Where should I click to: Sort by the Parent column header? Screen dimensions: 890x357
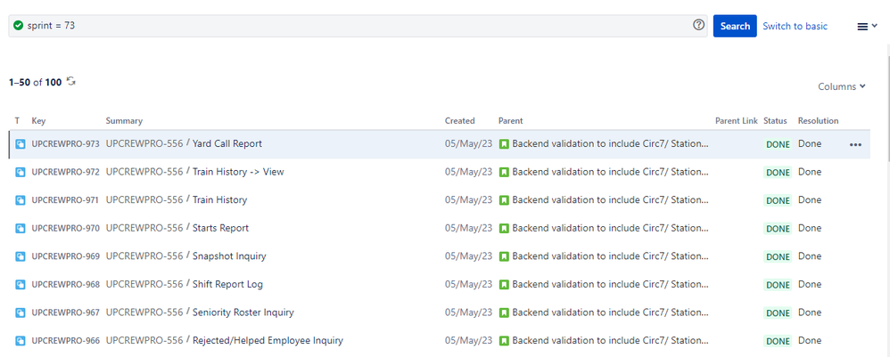point(510,121)
